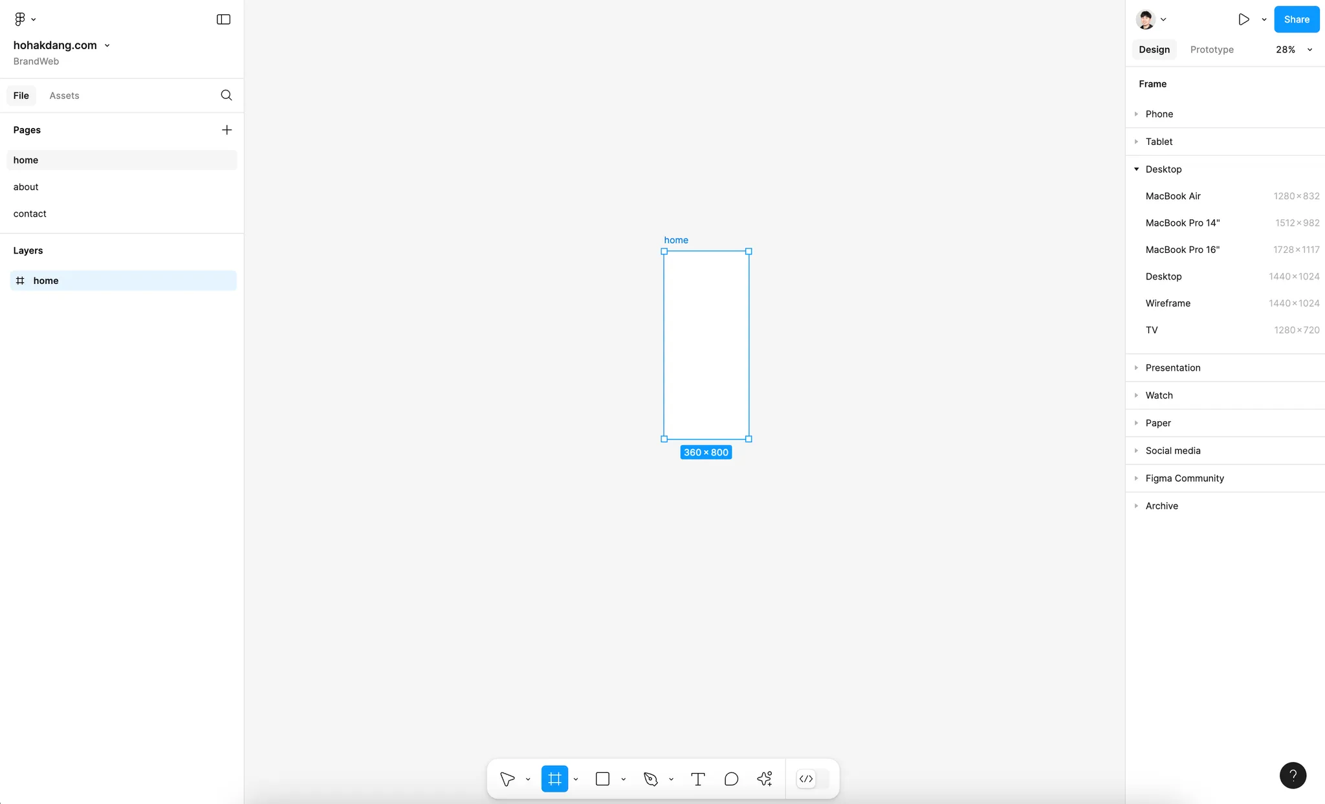
Task: Click the blue Share button
Action: point(1297,19)
